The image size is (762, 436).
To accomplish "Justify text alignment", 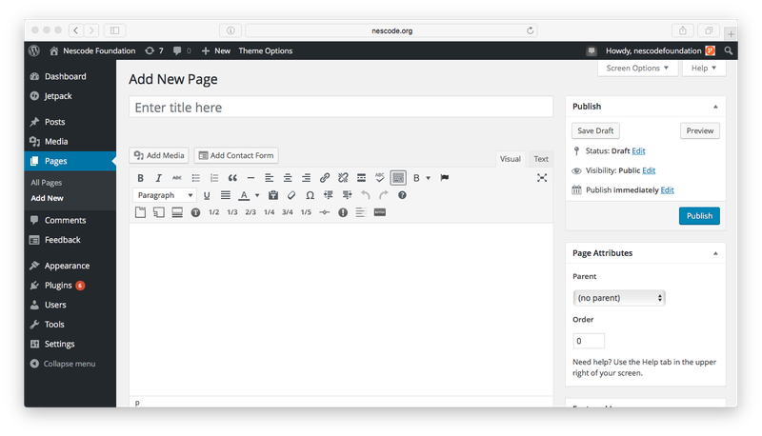I will 226,195.
